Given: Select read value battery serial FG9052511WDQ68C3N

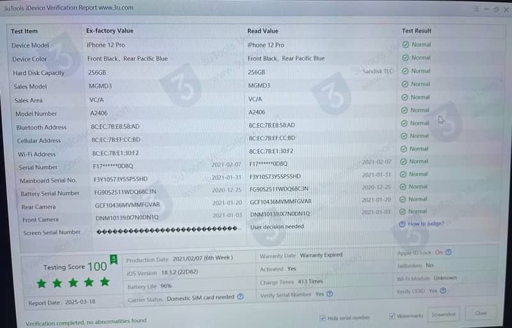Looking at the screenshot, I should 279,189.
